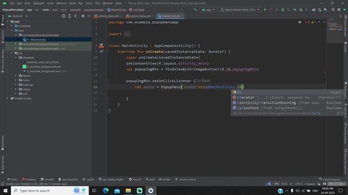Click the Profile app icon in toolbar
The width and height of the screenshot is (348, 195).
(295, 10)
